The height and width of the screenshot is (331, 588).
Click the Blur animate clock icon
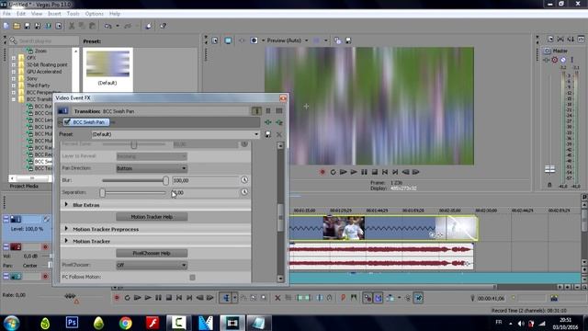[244, 180]
